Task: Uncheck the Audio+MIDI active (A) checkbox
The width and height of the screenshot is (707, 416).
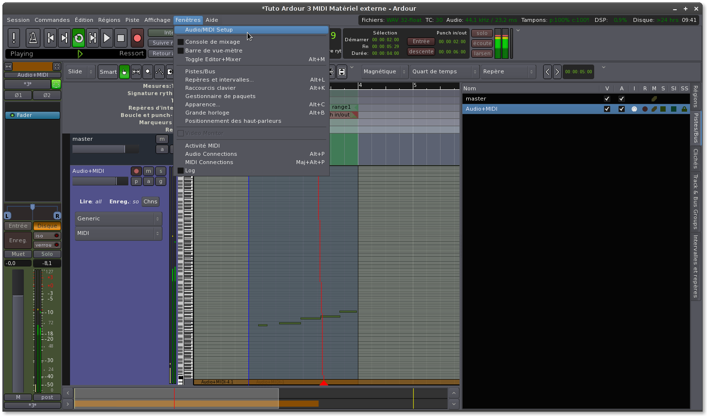Action: 621,109
